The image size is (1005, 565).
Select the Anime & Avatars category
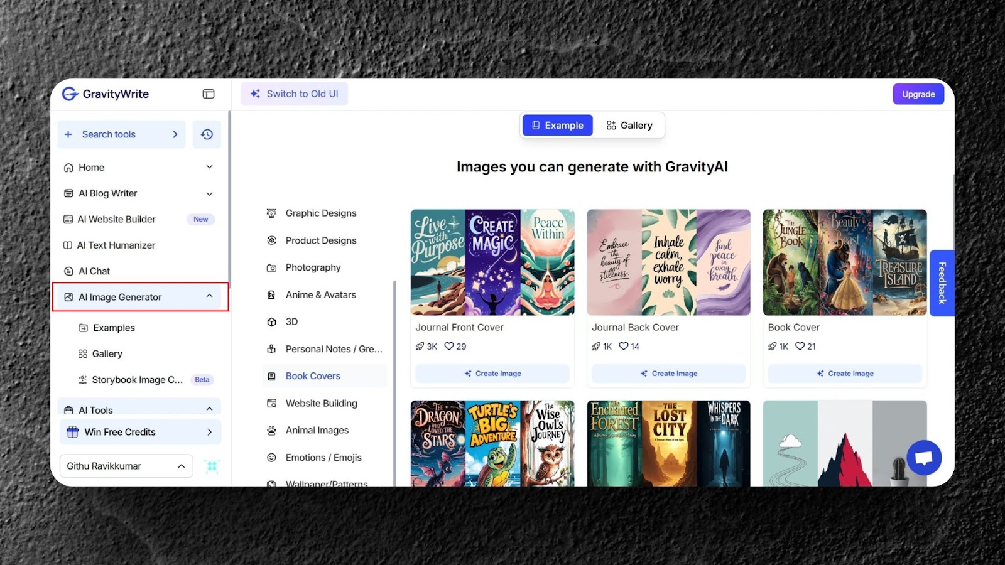coord(320,295)
